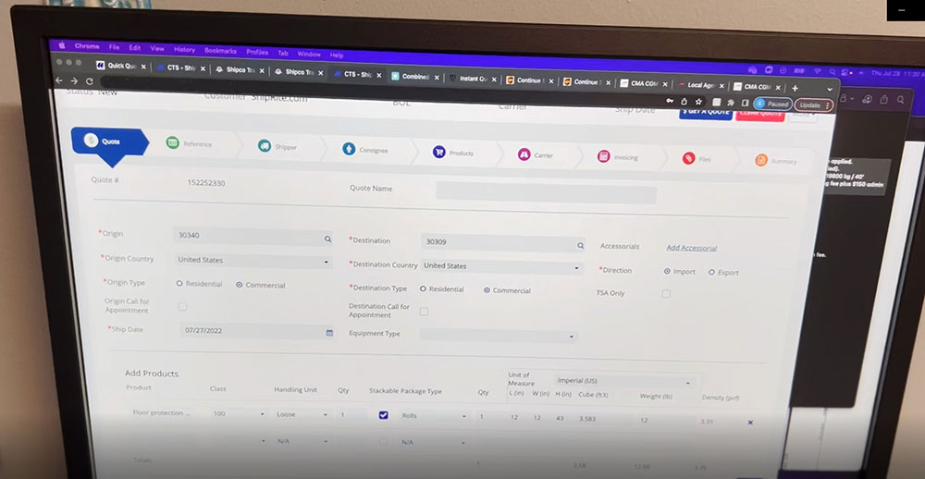
Task: Open the Invoicing step icon
Action: [603, 156]
